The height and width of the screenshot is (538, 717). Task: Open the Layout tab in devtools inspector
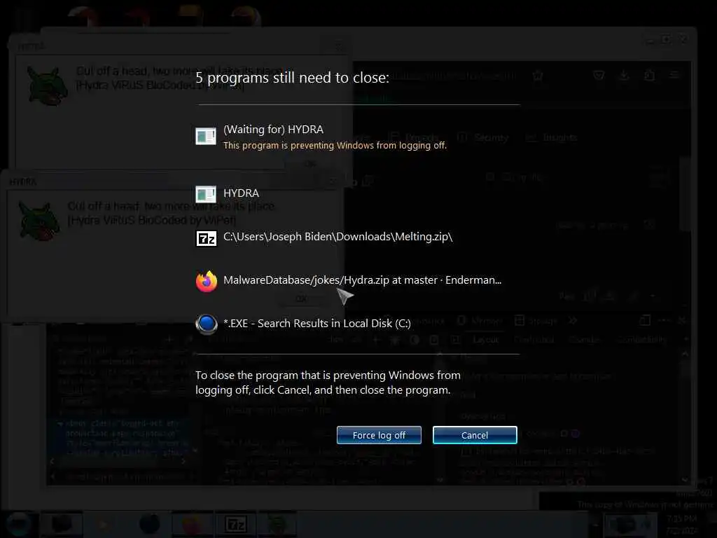point(486,340)
